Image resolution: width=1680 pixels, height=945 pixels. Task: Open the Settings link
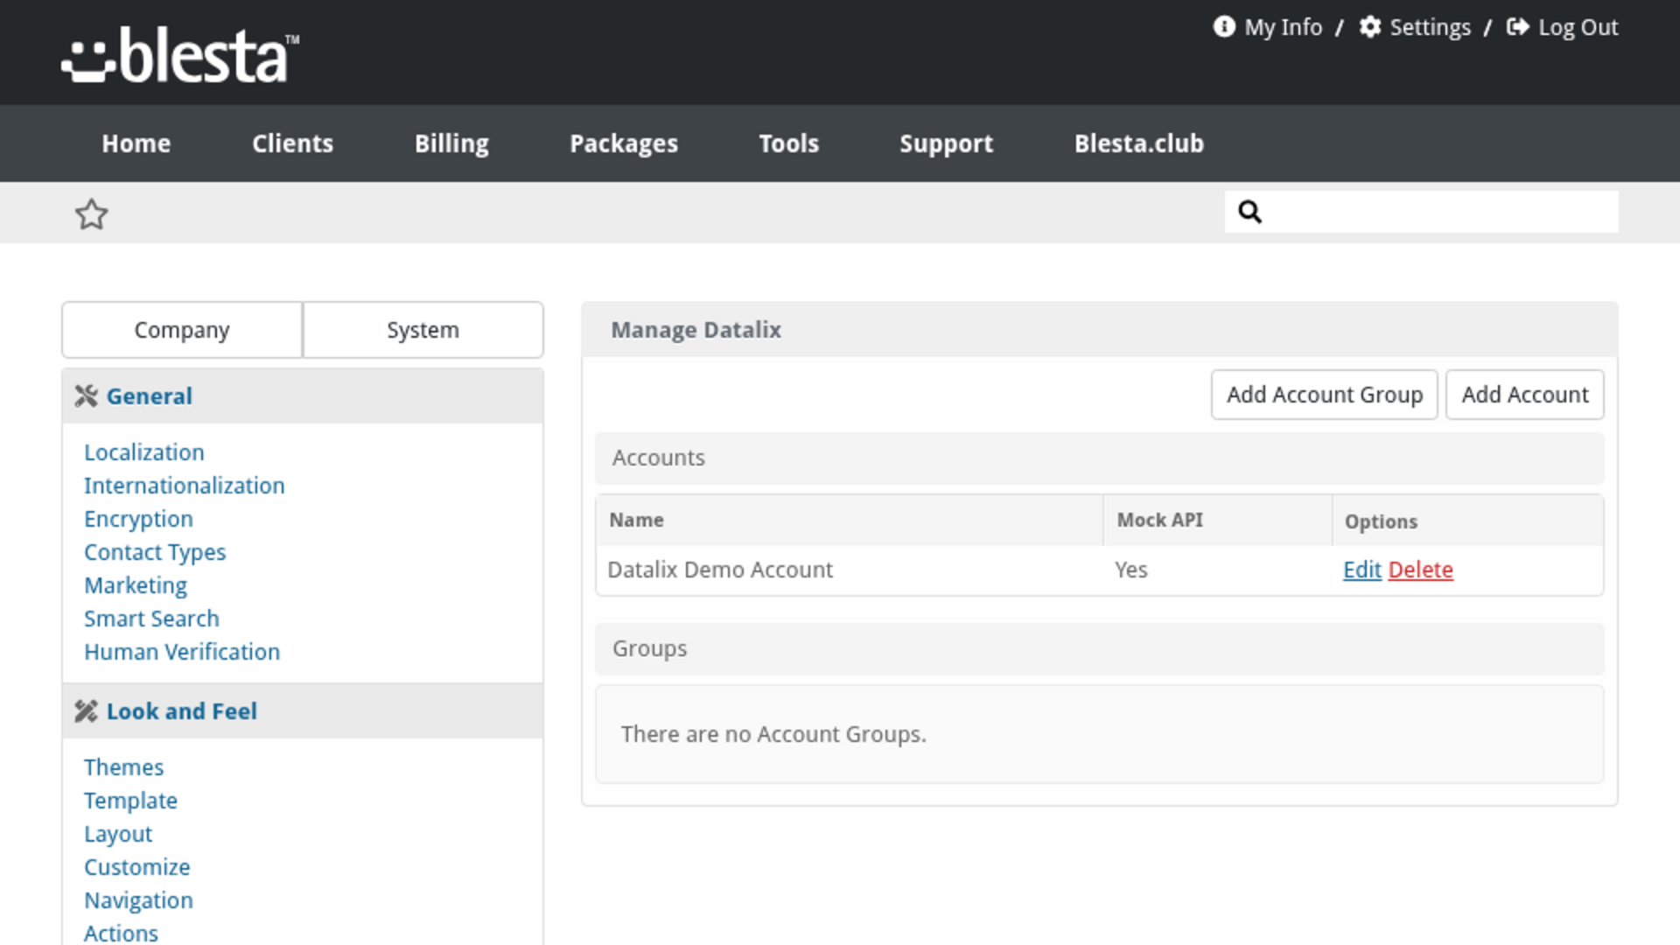click(x=1430, y=27)
